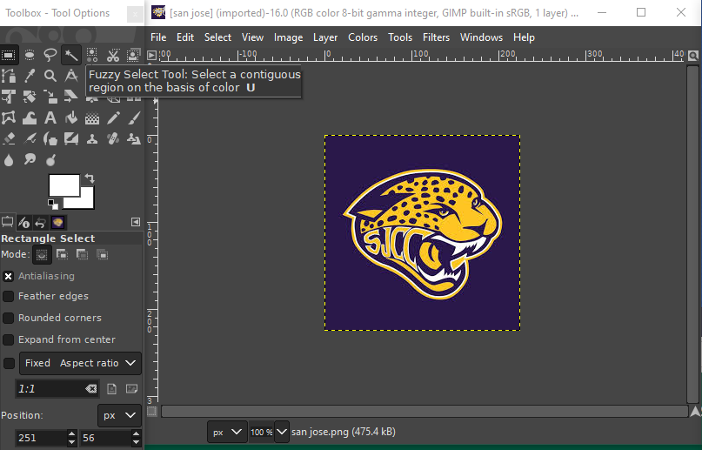Set portrait orientation for aspect ratio
Image resolution: width=702 pixels, height=450 pixels.
point(111,389)
